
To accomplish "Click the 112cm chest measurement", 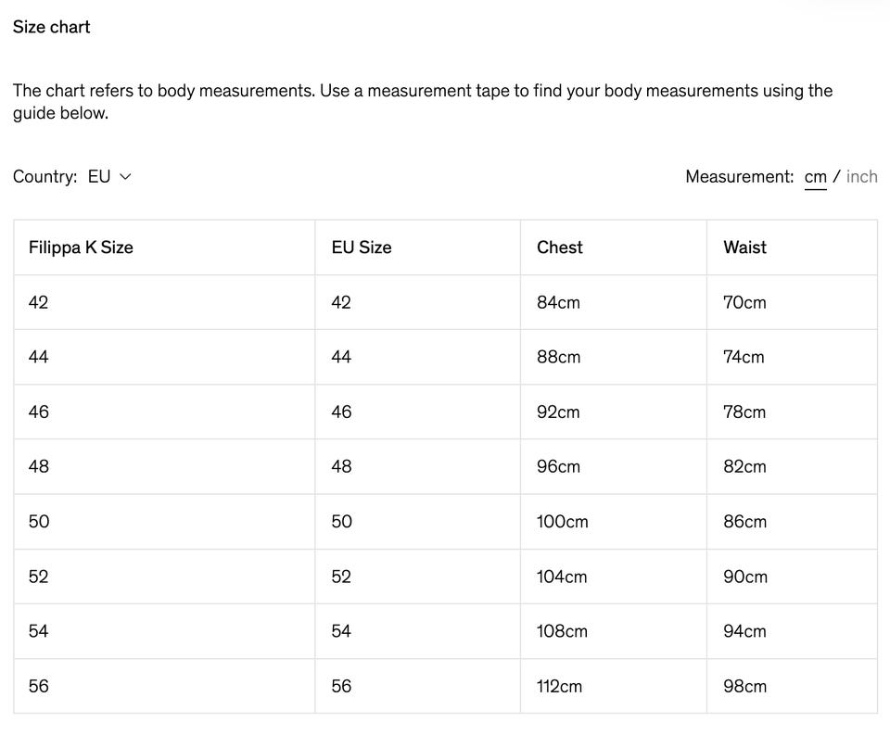I will click(x=559, y=687).
